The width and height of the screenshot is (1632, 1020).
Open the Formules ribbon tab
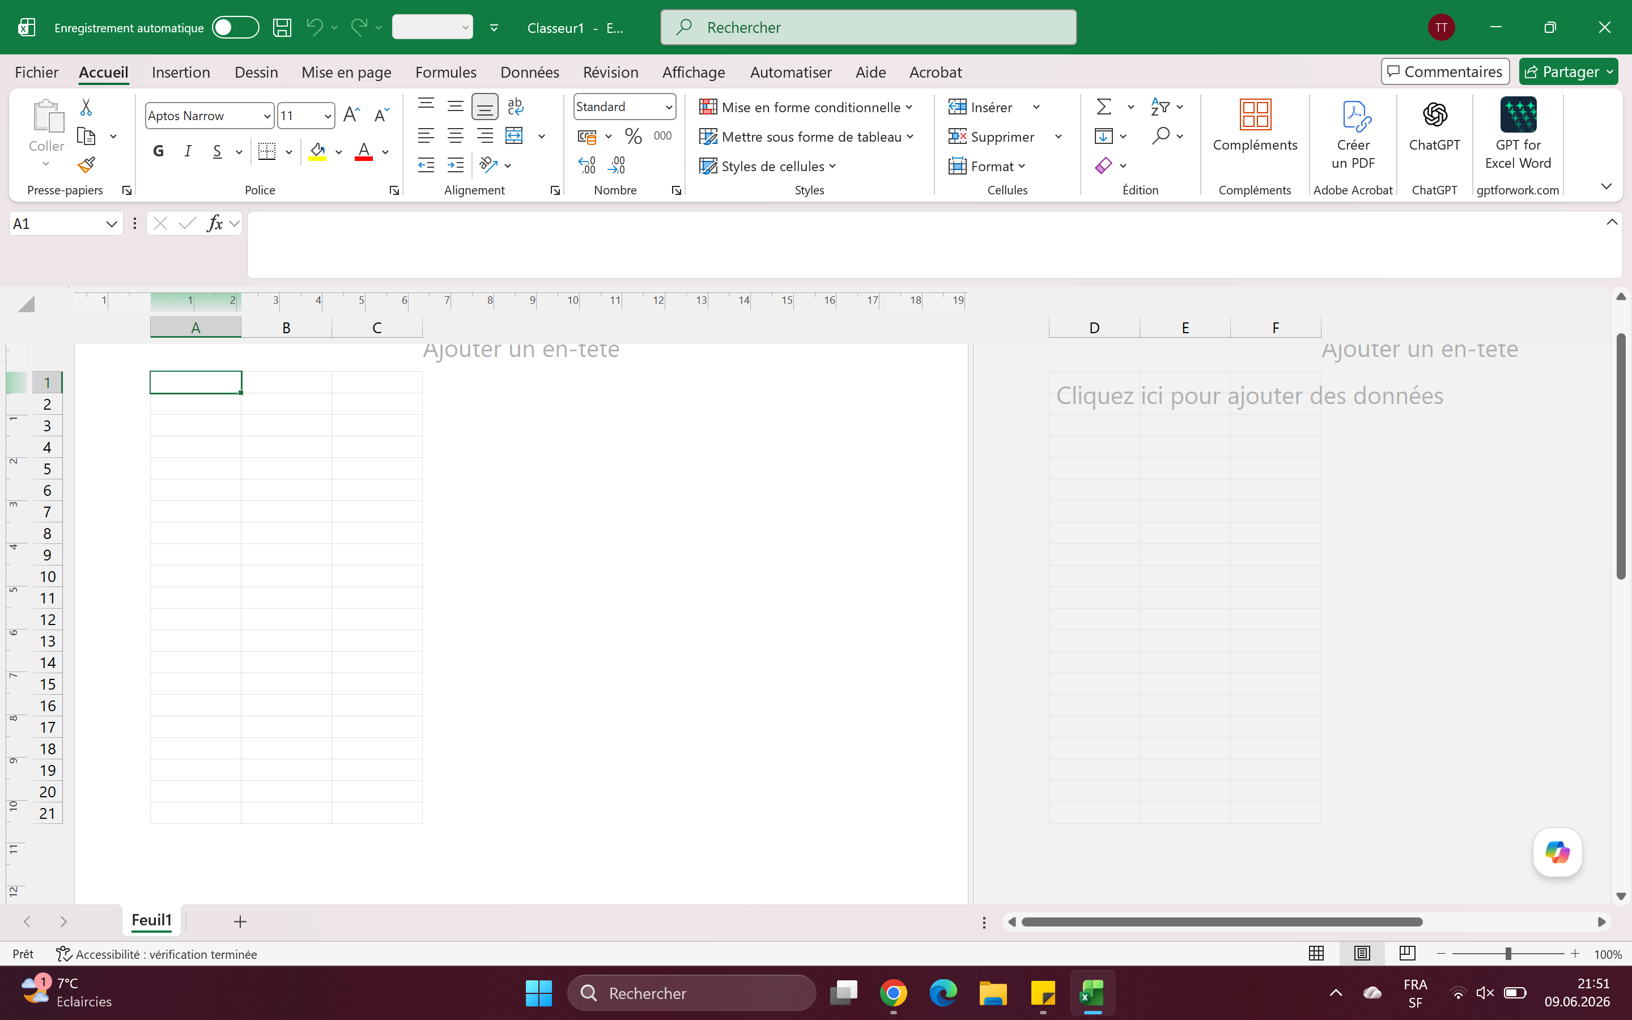point(446,72)
